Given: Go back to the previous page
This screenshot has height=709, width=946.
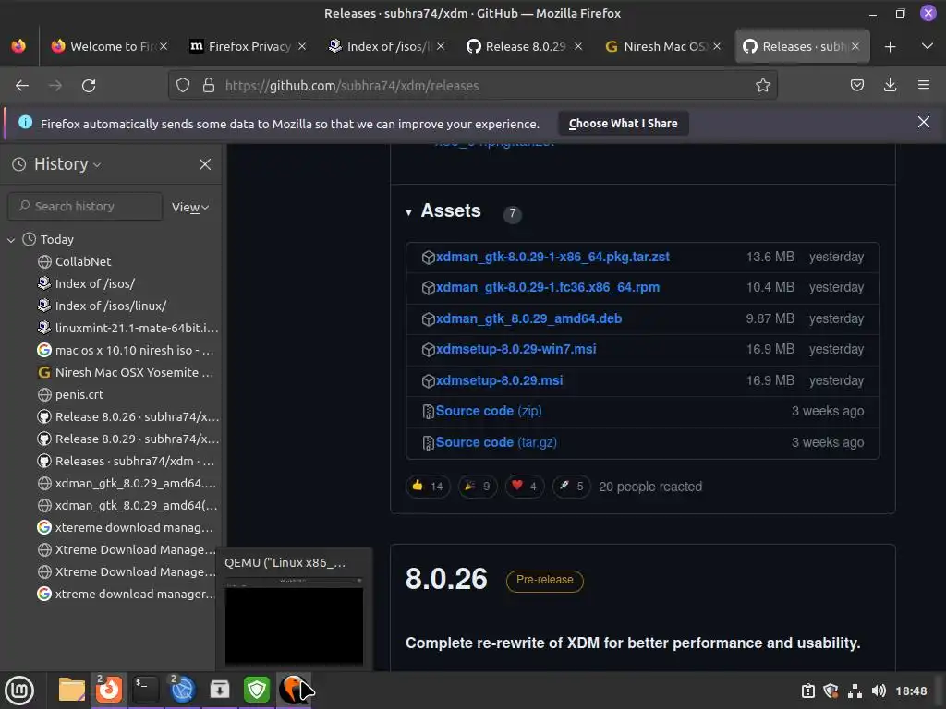Looking at the screenshot, I should (22, 86).
